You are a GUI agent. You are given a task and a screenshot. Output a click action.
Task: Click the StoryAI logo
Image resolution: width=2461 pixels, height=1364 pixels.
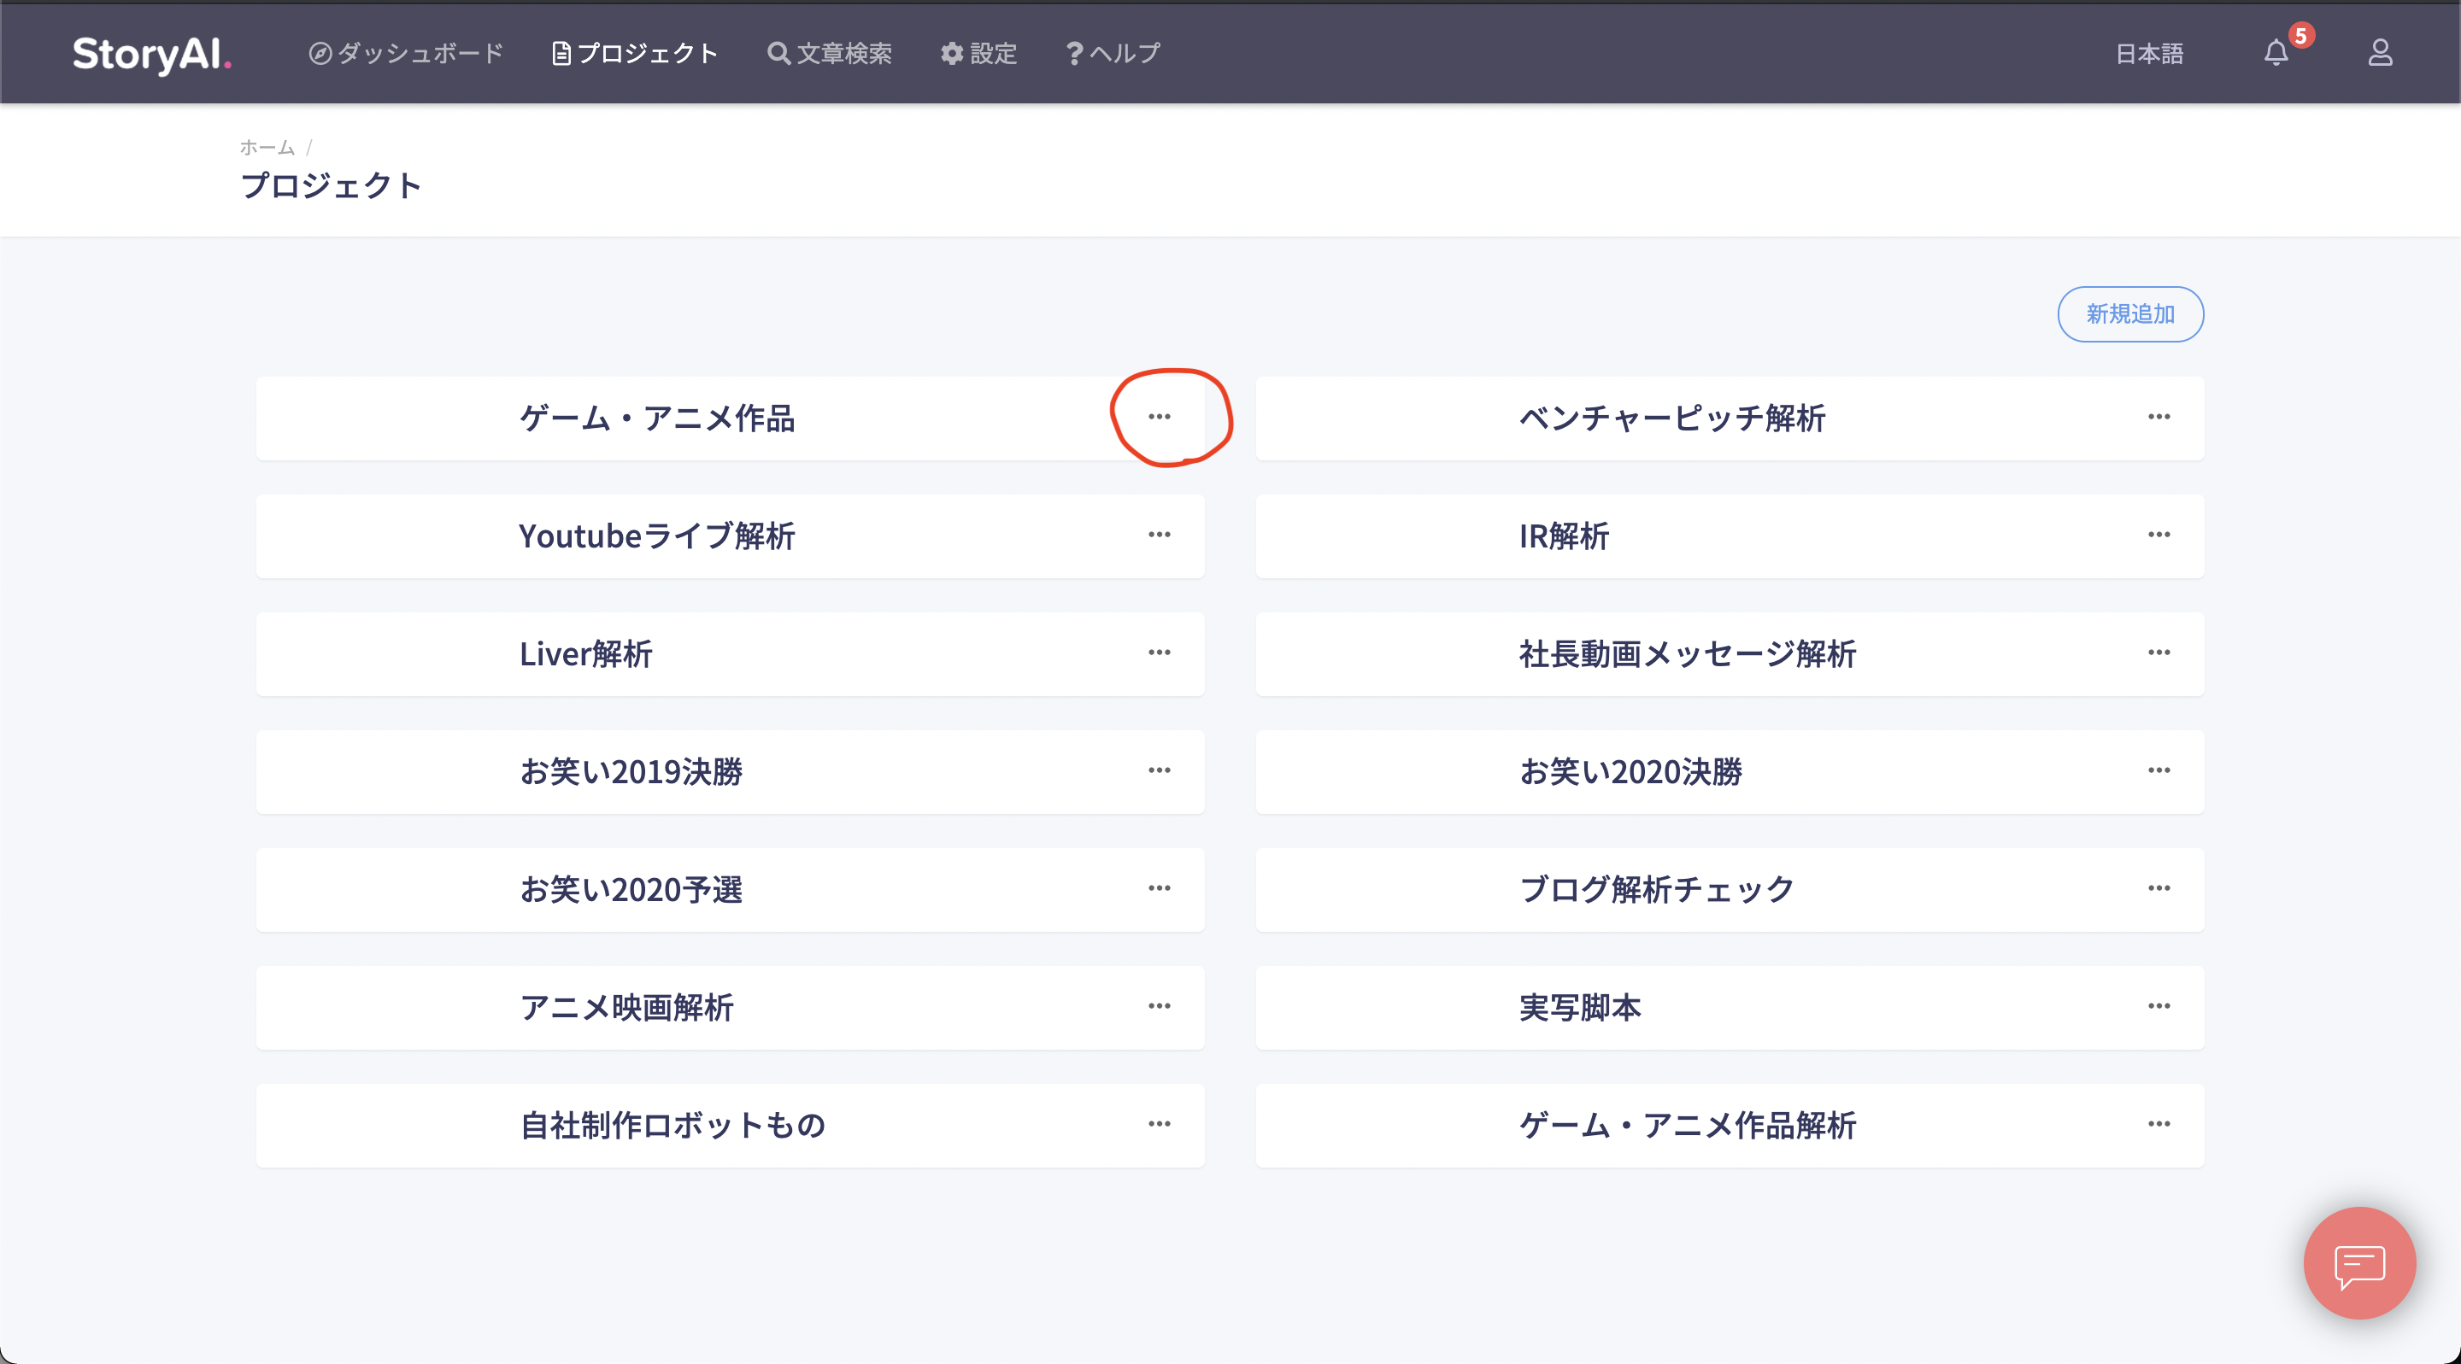point(152,54)
